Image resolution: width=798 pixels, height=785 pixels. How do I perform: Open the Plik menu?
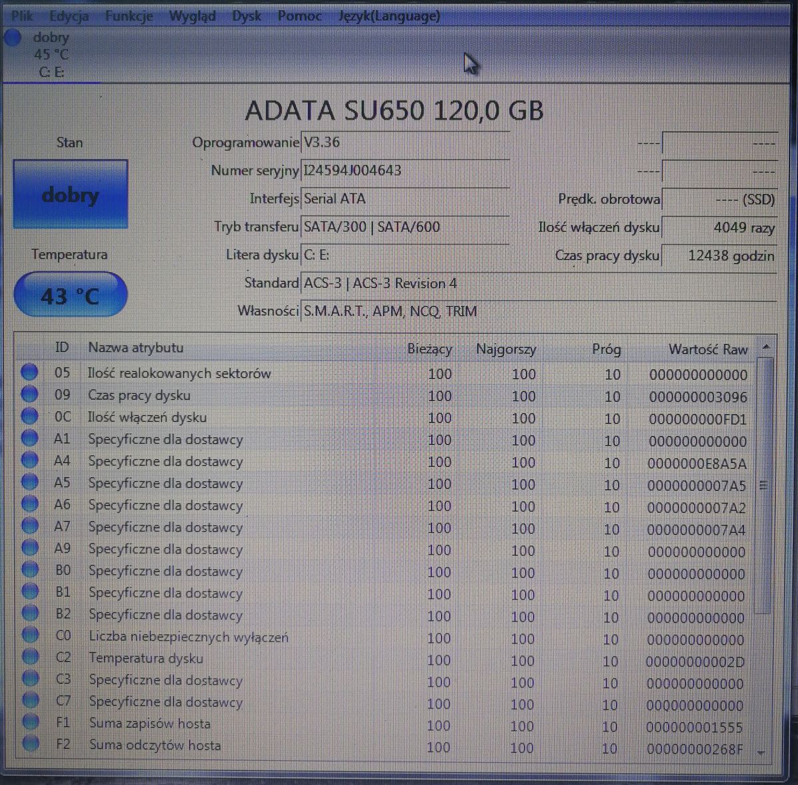22,15
